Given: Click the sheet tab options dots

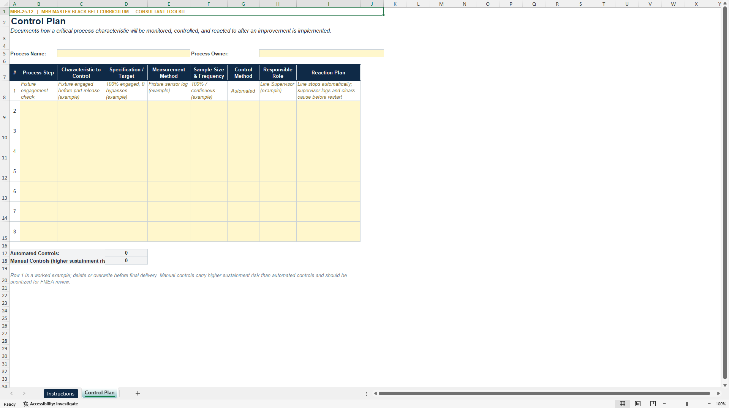Looking at the screenshot, I should 366,394.
